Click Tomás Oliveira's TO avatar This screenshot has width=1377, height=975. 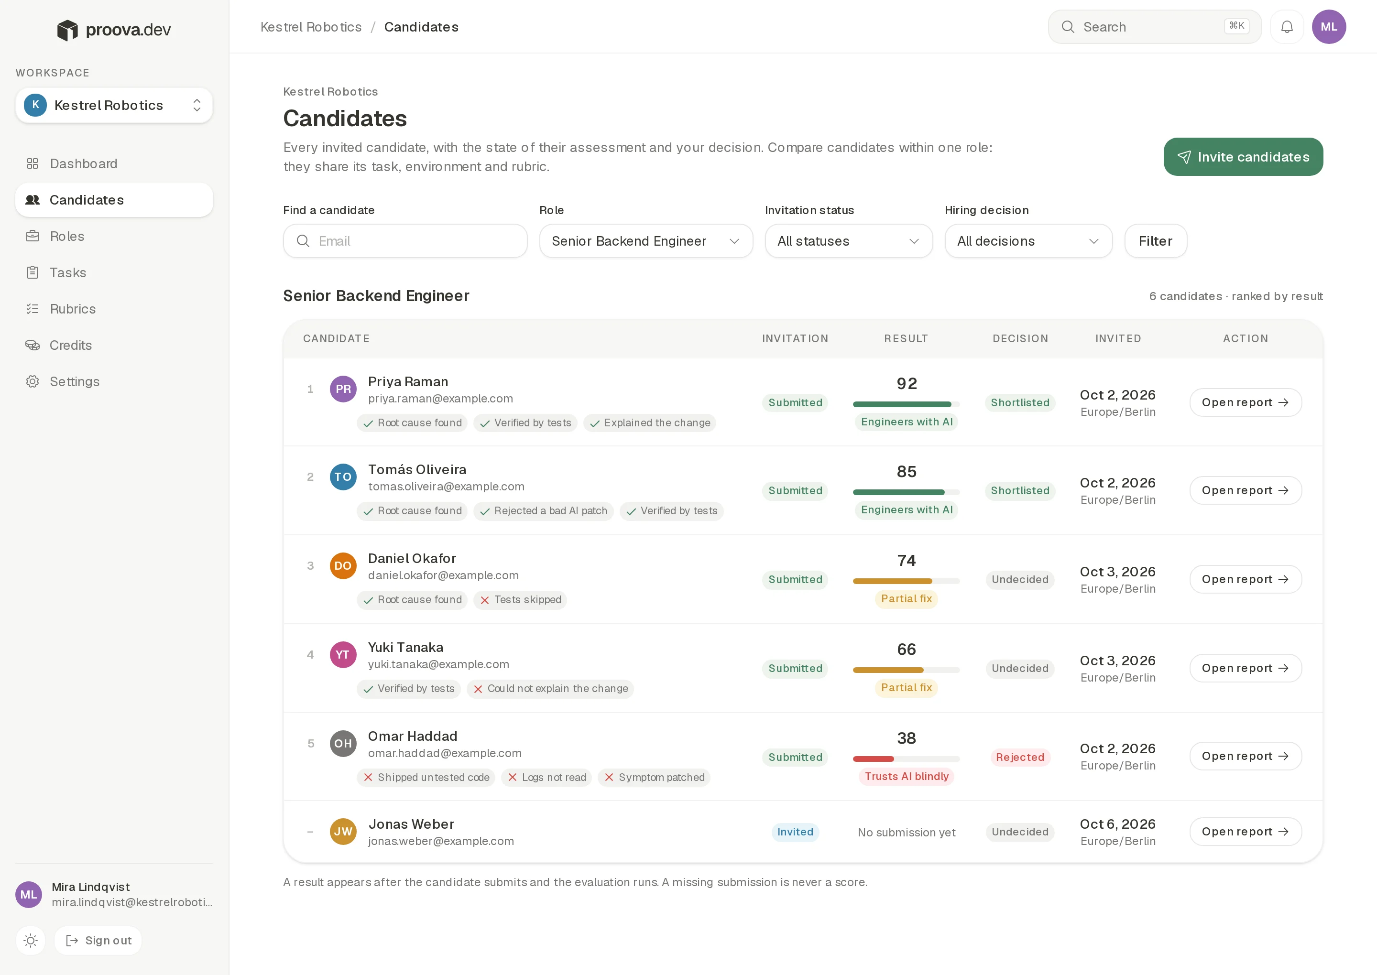(x=343, y=477)
